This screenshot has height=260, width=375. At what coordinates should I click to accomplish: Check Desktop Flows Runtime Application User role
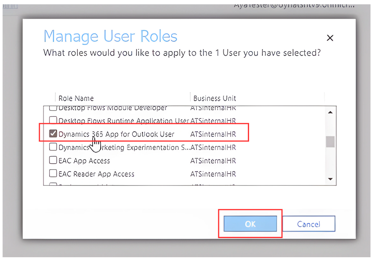click(x=53, y=120)
